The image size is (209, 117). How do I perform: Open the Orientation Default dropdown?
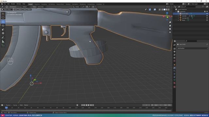tap(25, 7)
